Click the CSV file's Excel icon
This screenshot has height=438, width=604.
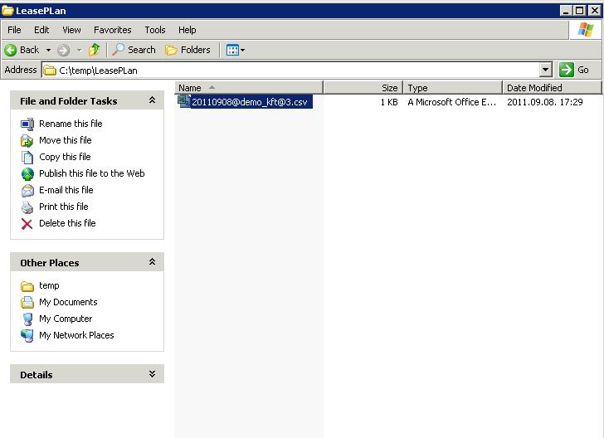[x=183, y=101]
